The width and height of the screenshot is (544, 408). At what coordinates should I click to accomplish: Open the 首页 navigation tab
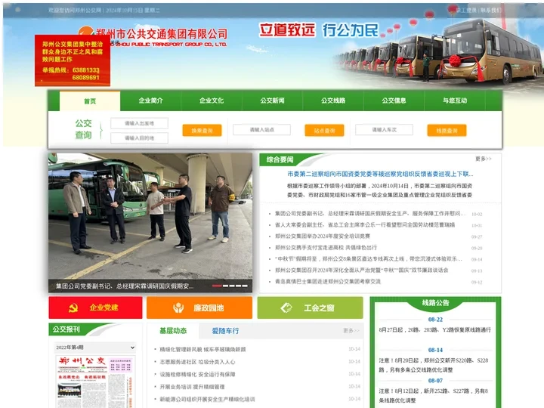pos(90,101)
